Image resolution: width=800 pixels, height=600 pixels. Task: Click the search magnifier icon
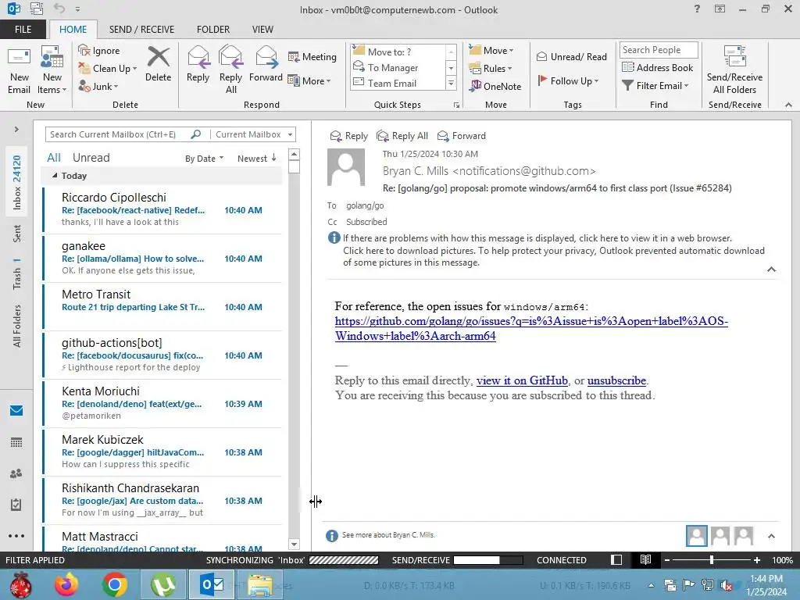click(196, 134)
